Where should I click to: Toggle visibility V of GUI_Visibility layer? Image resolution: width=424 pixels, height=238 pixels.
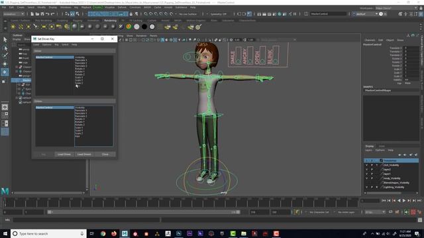pyautogui.click(x=366, y=165)
